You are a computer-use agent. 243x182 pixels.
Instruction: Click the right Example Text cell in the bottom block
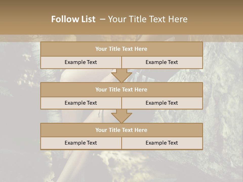click(162, 143)
